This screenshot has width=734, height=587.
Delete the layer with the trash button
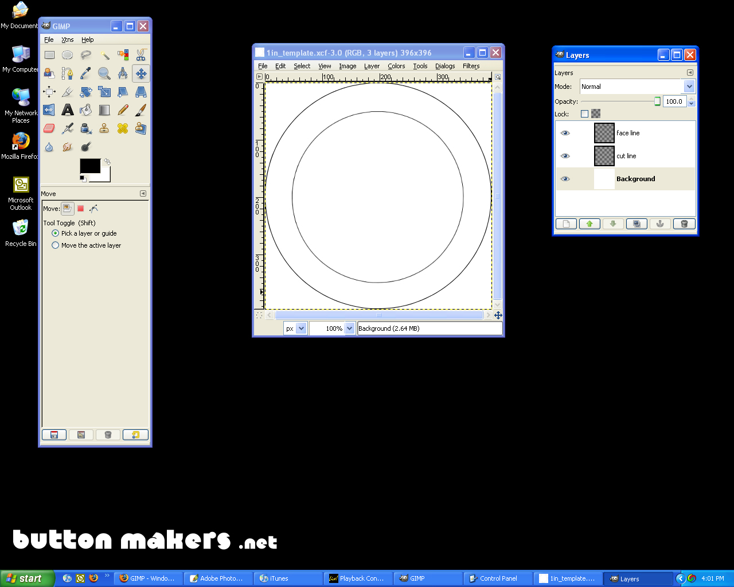[x=684, y=224]
